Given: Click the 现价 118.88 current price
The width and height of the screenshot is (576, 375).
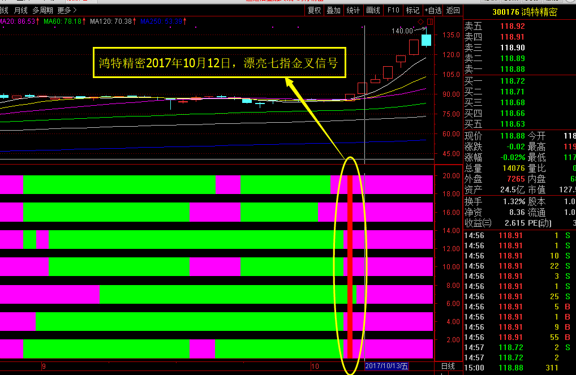Looking at the screenshot, I should (513, 136).
